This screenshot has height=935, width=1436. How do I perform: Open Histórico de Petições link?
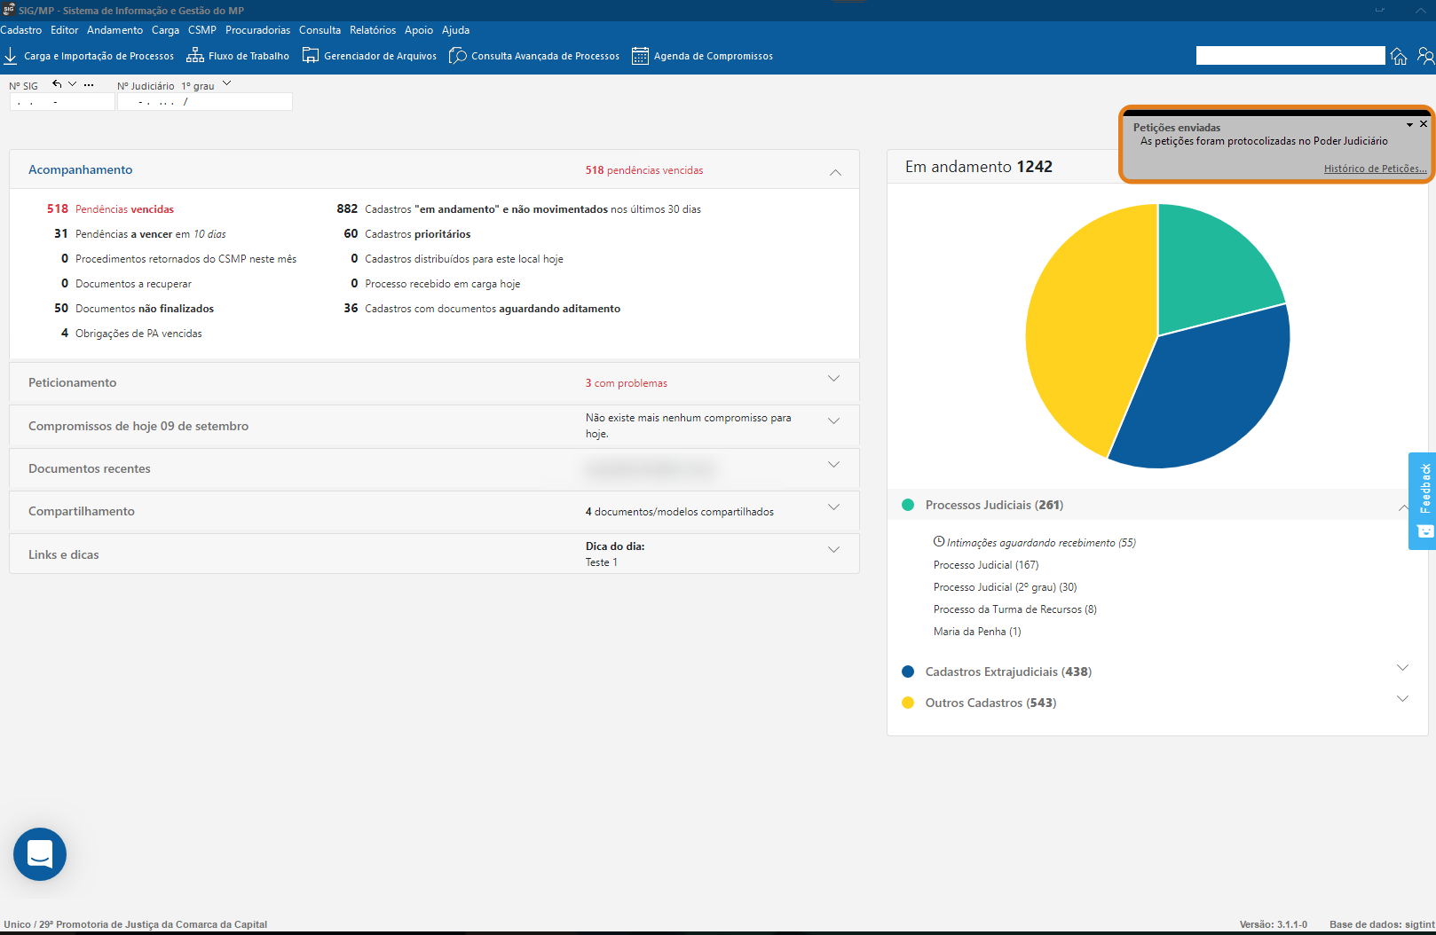click(1375, 169)
